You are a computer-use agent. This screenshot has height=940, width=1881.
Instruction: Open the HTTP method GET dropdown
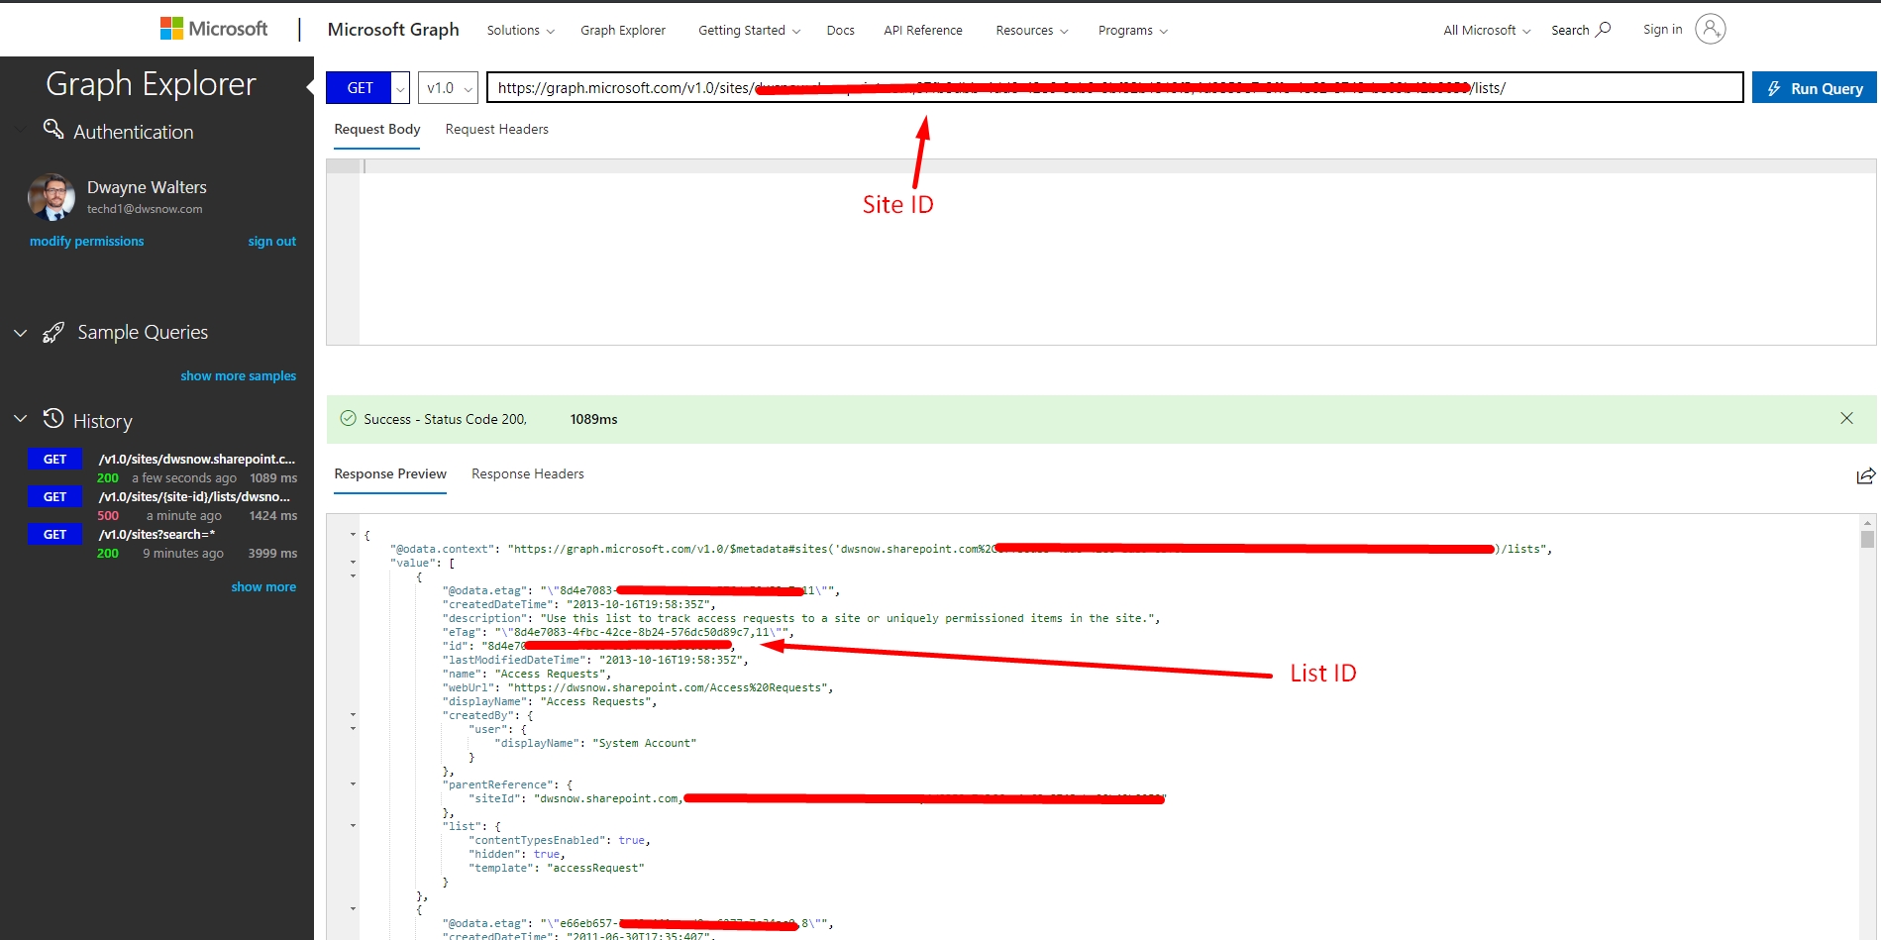tap(400, 88)
